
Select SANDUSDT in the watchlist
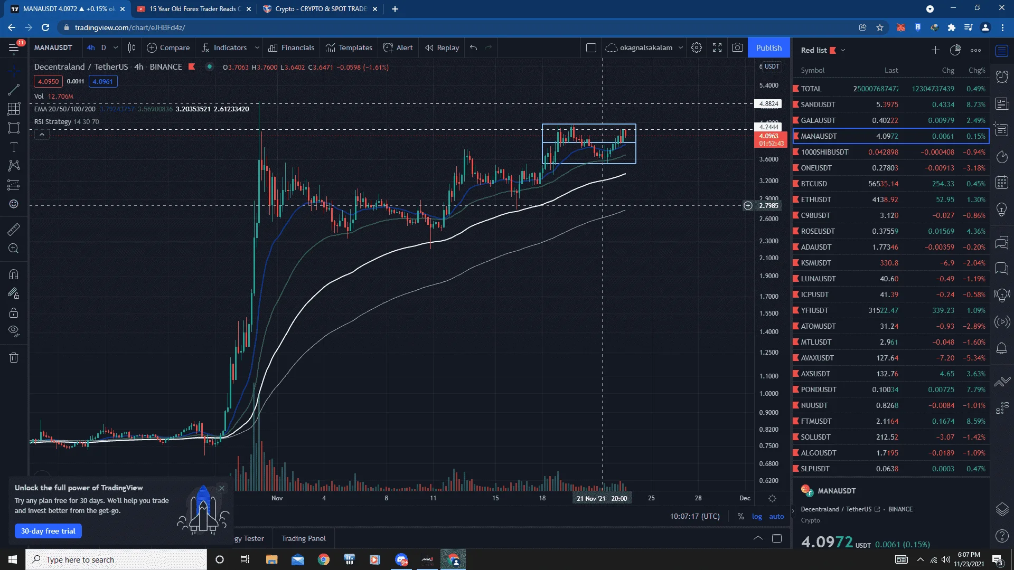click(890, 104)
